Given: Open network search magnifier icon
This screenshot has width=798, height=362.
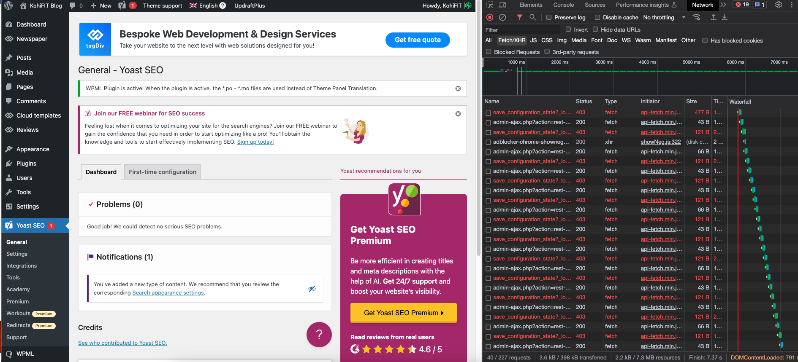Looking at the screenshot, I should 533,17.
